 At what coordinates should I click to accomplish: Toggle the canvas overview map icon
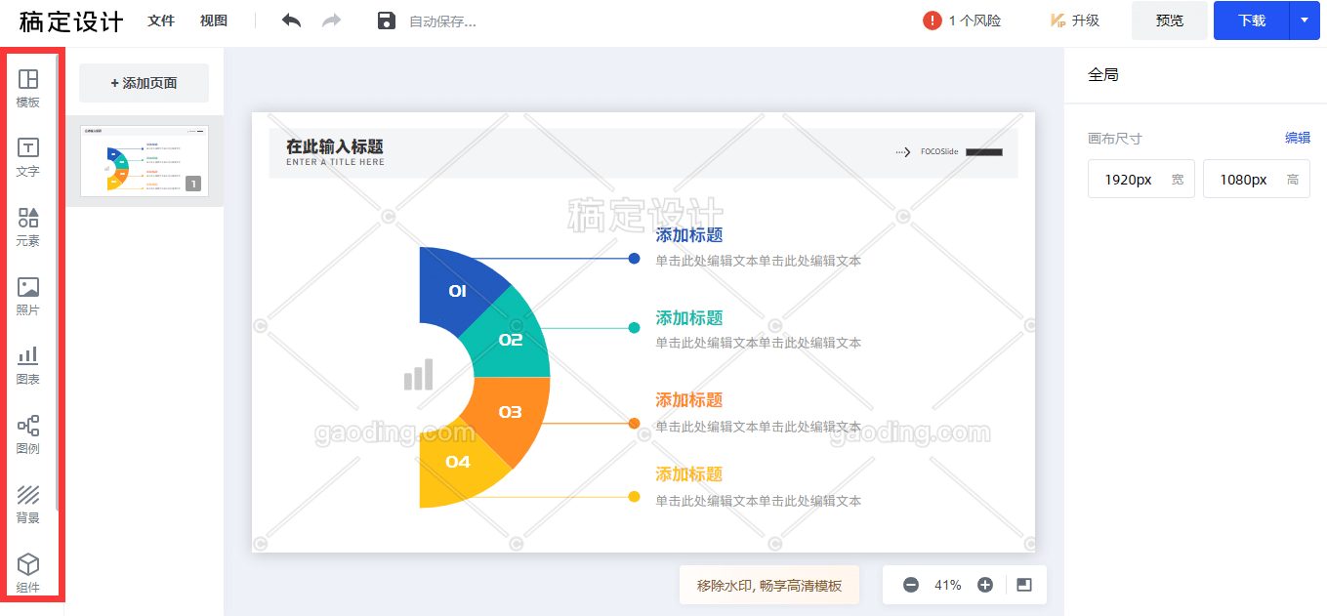point(1023,585)
